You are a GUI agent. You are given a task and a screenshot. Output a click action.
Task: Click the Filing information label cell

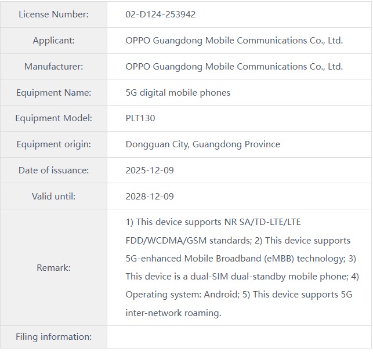coord(53,337)
